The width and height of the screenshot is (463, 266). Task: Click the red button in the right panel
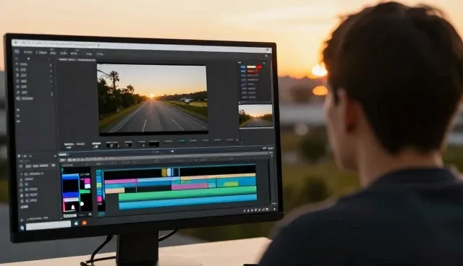point(259,67)
